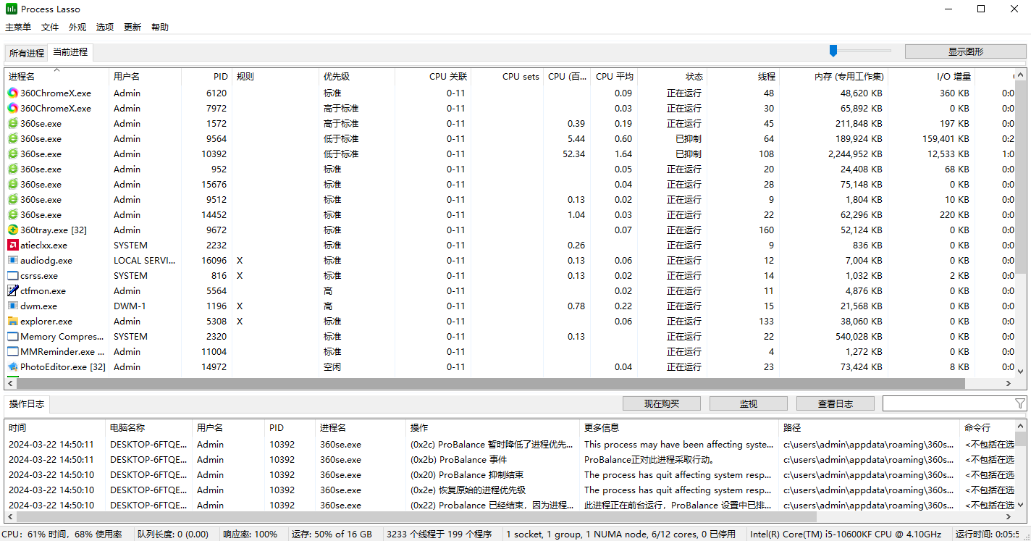Sort by the 规则 column header
The image size is (1031, 541).
277,76
